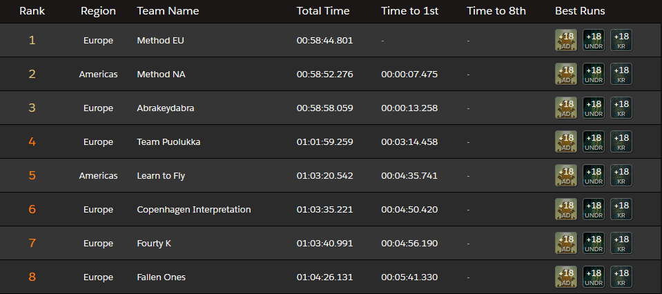
Task: Click the Time to 1st column header
Action: (409, 11)
